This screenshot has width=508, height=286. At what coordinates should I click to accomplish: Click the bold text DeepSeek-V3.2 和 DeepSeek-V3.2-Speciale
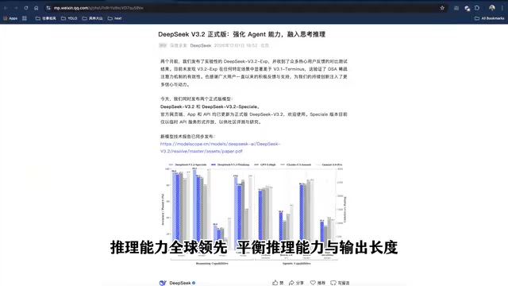coord(210,106)
